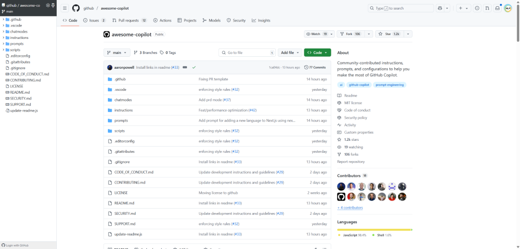Open the Models tab
This screenshot has width=520, height=249.
[x=211, y=21]
